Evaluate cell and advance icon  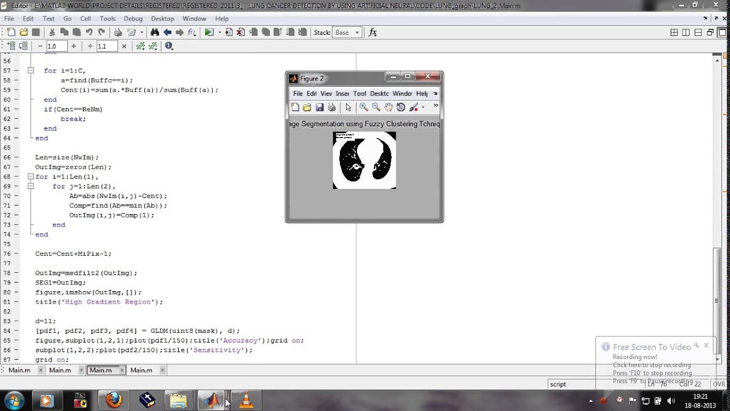pos(23,46)
